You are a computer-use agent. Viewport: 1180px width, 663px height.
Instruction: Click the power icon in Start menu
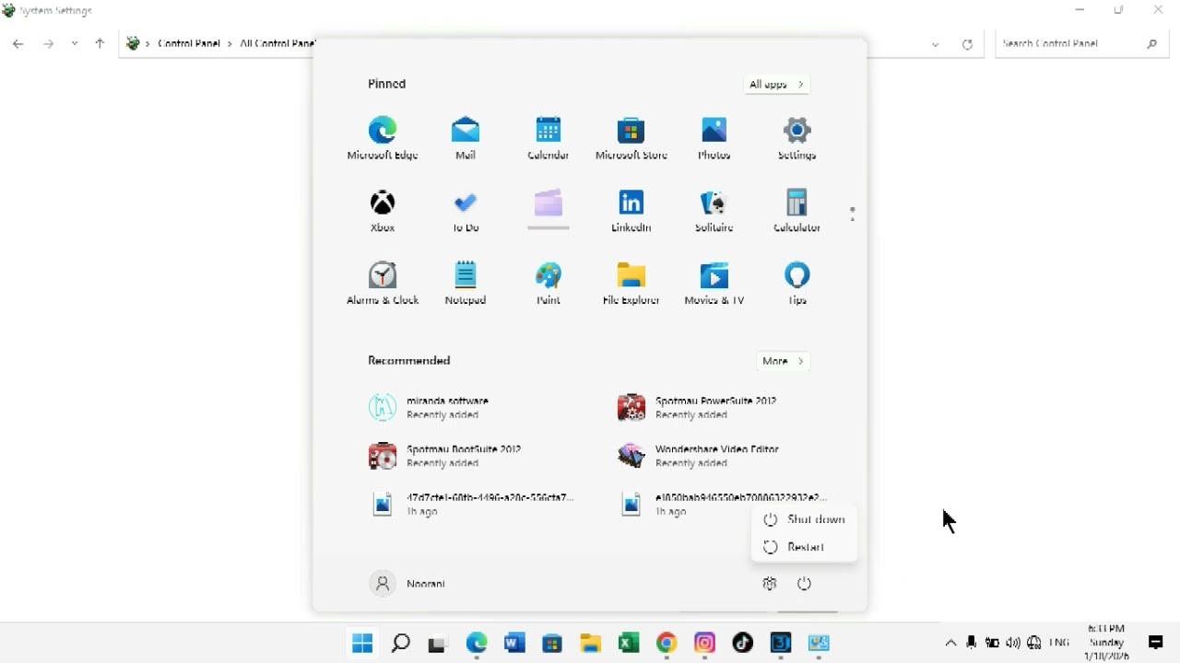(x=805, y=584)
